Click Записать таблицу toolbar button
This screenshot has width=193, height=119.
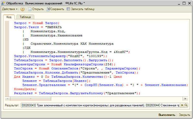[81, 9]
